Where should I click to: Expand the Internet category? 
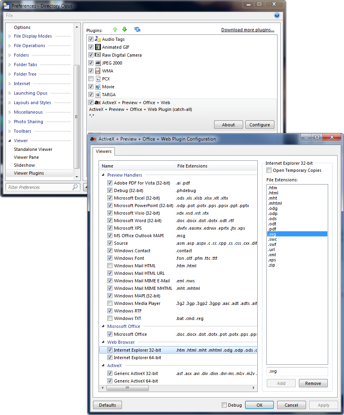(10, 84)
